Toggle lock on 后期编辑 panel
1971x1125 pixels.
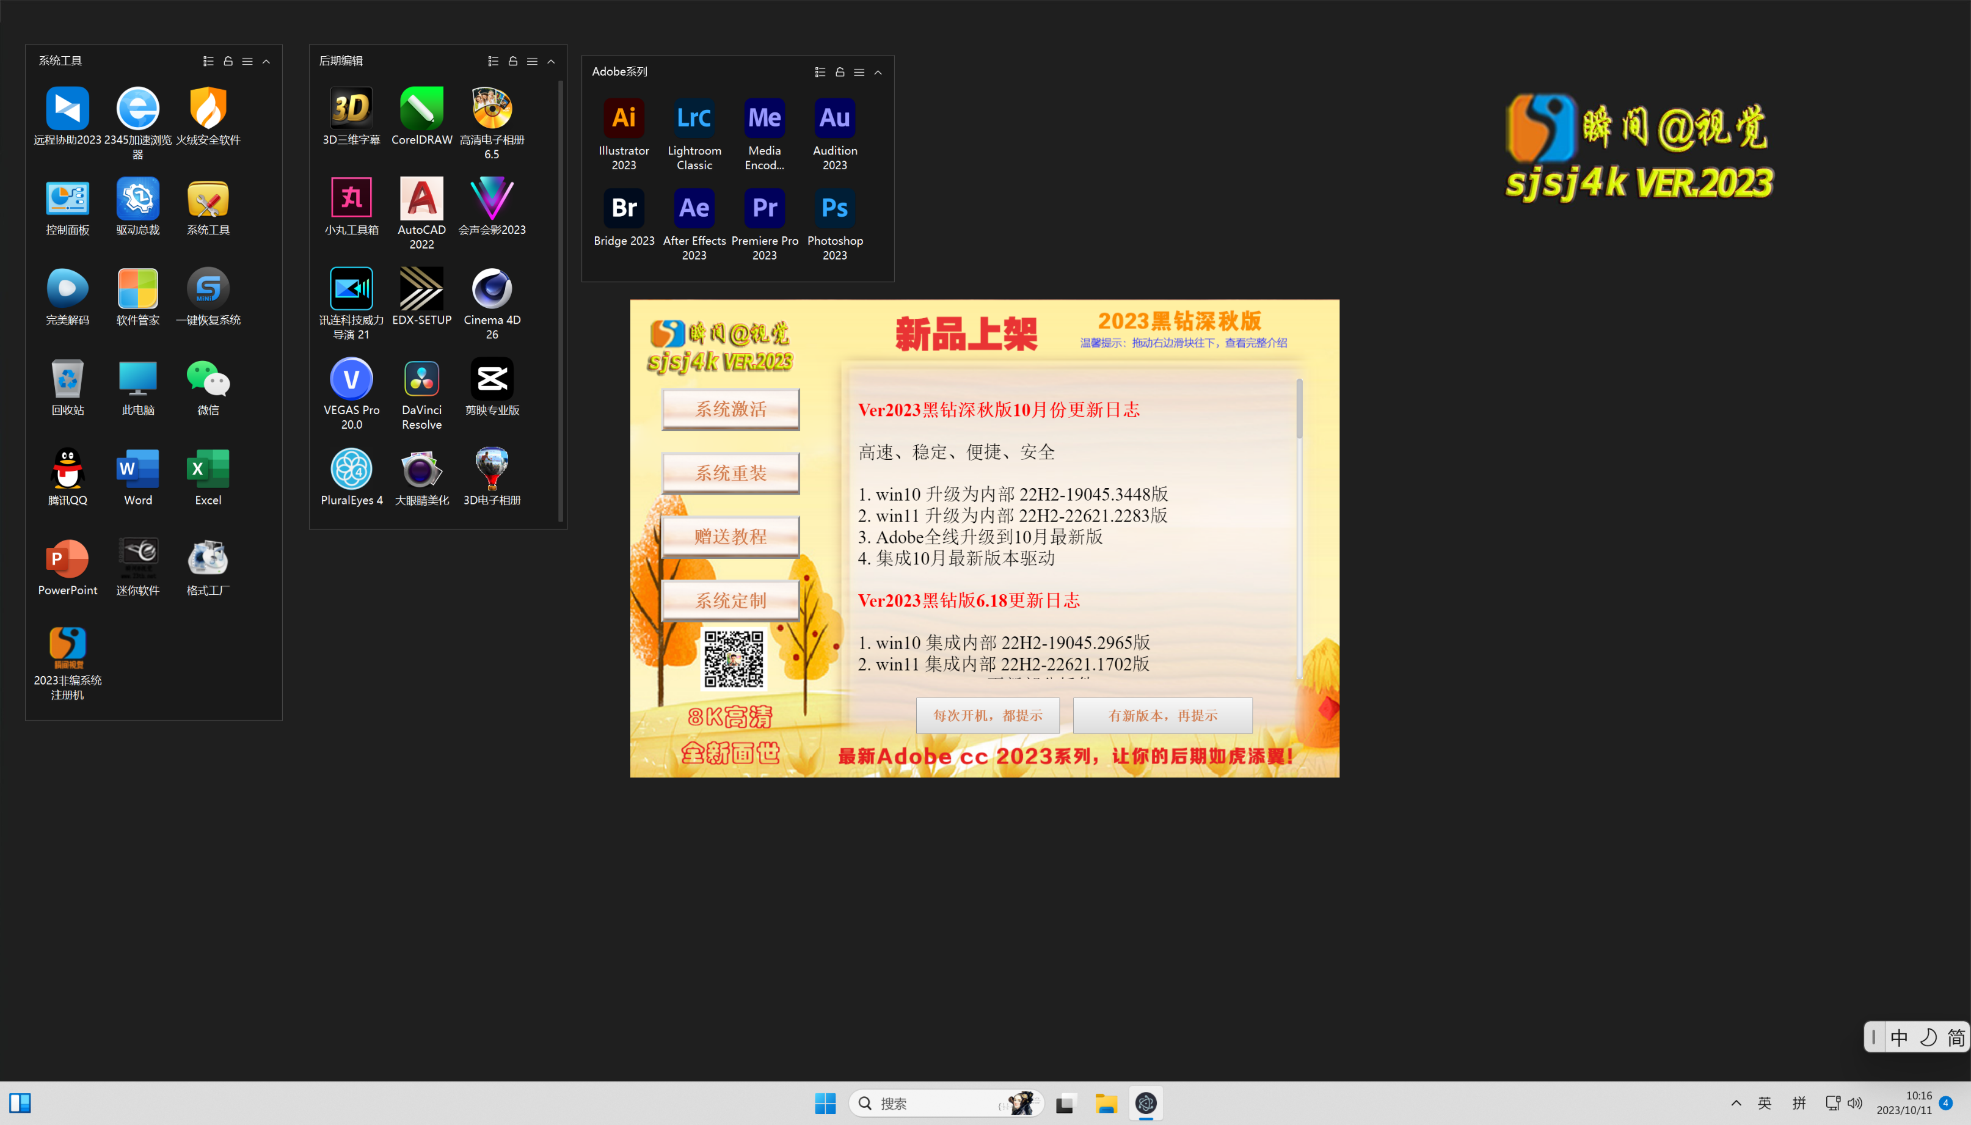513,61
